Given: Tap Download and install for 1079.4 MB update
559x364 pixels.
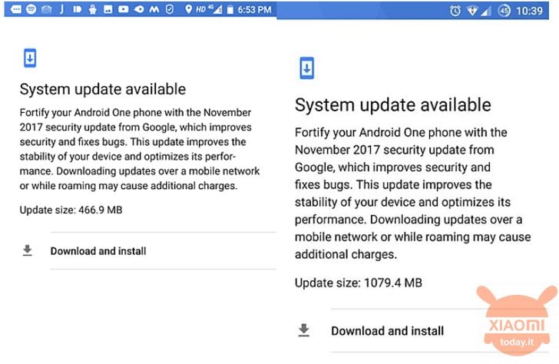Looking at the screenshot, I should [388, 331].
